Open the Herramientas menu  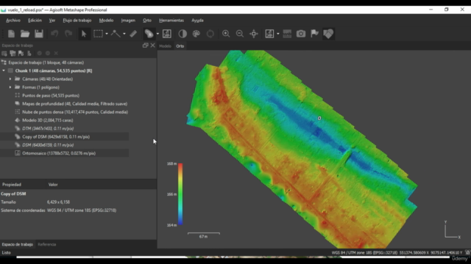pos(171,21)
